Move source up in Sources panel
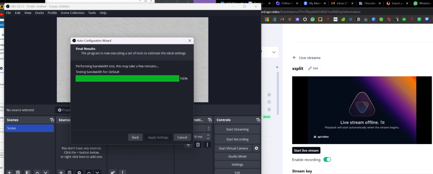433x174 pixels. pyautogui.click(x=89, y=172)
